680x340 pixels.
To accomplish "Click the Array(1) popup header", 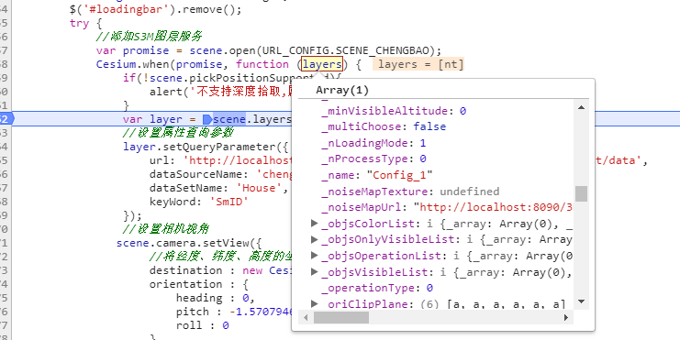I will coord(342,90).
